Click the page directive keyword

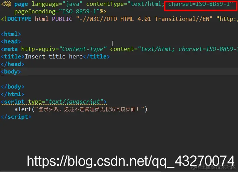(x=21, y=4)
